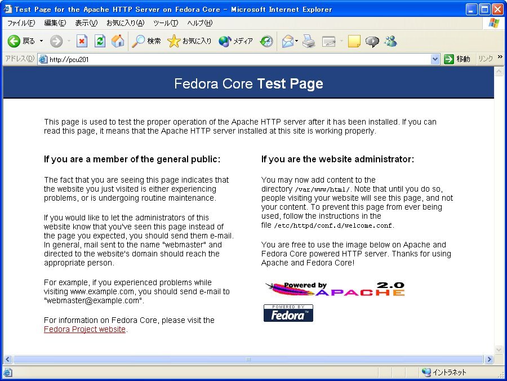Open the Media (メディア) toolbar button
Screen dimensions: 507x381
pos(235,41)
